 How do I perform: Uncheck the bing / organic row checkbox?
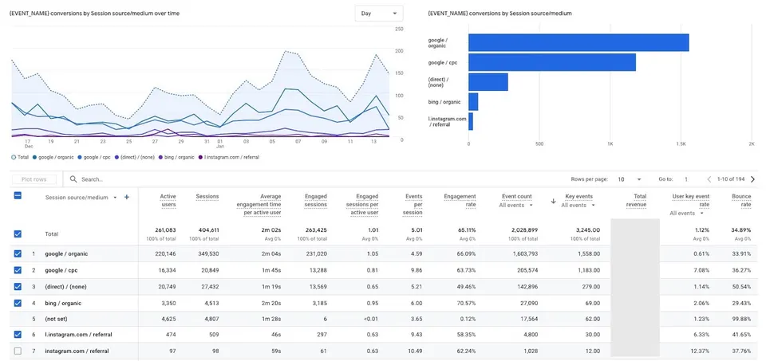[18, 303]
